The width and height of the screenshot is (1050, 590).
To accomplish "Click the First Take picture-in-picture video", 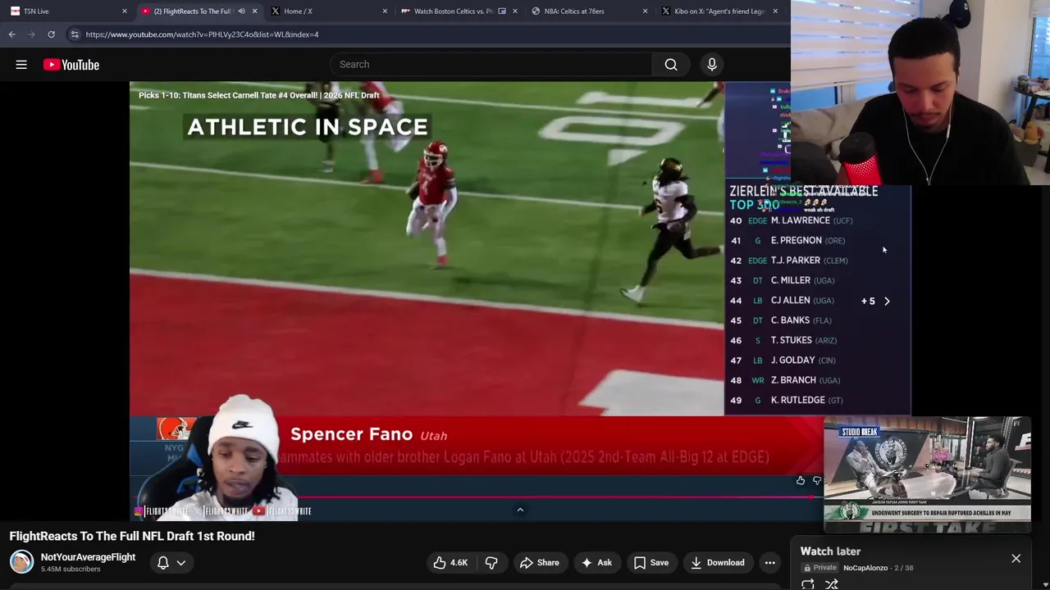I will click(927, 474).
